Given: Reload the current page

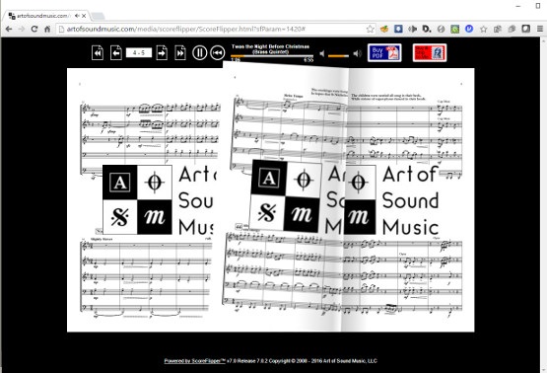Looking at the screenshot, I should tap(34, 29).
